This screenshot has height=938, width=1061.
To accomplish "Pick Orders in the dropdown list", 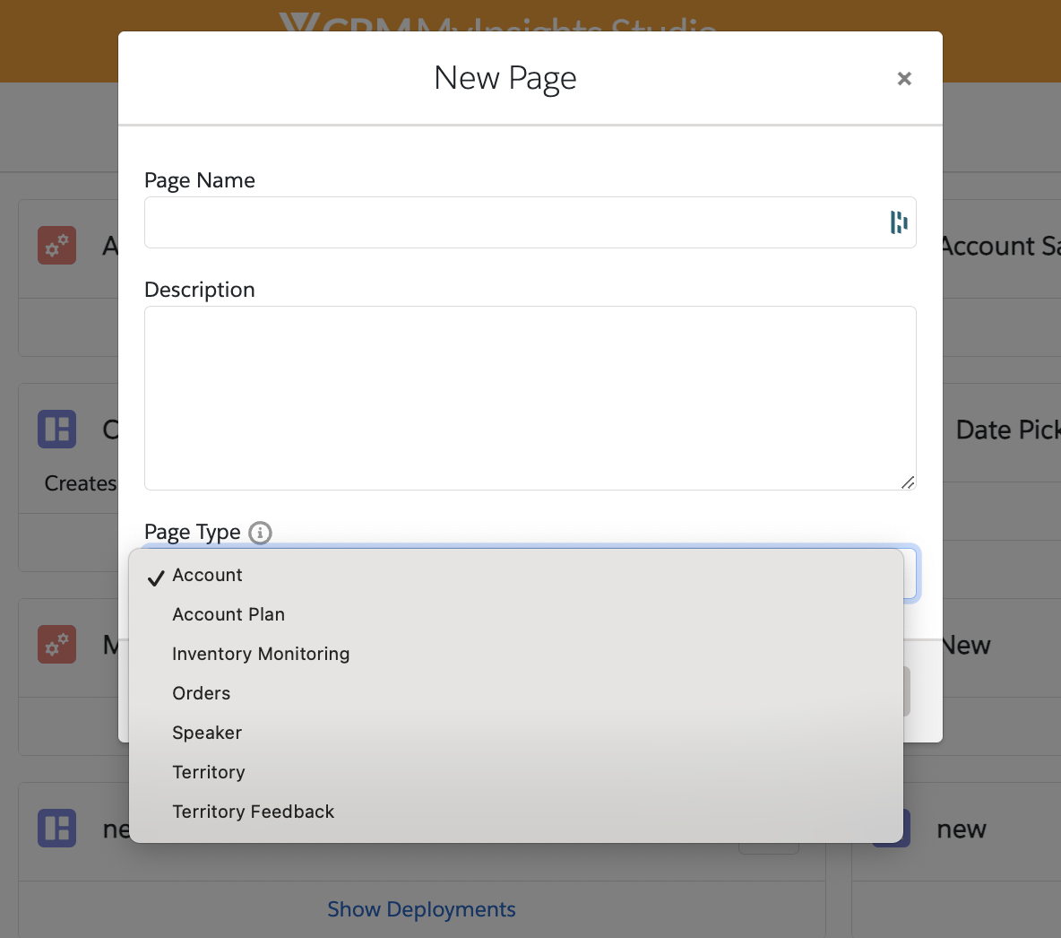I will pos(202,694).
